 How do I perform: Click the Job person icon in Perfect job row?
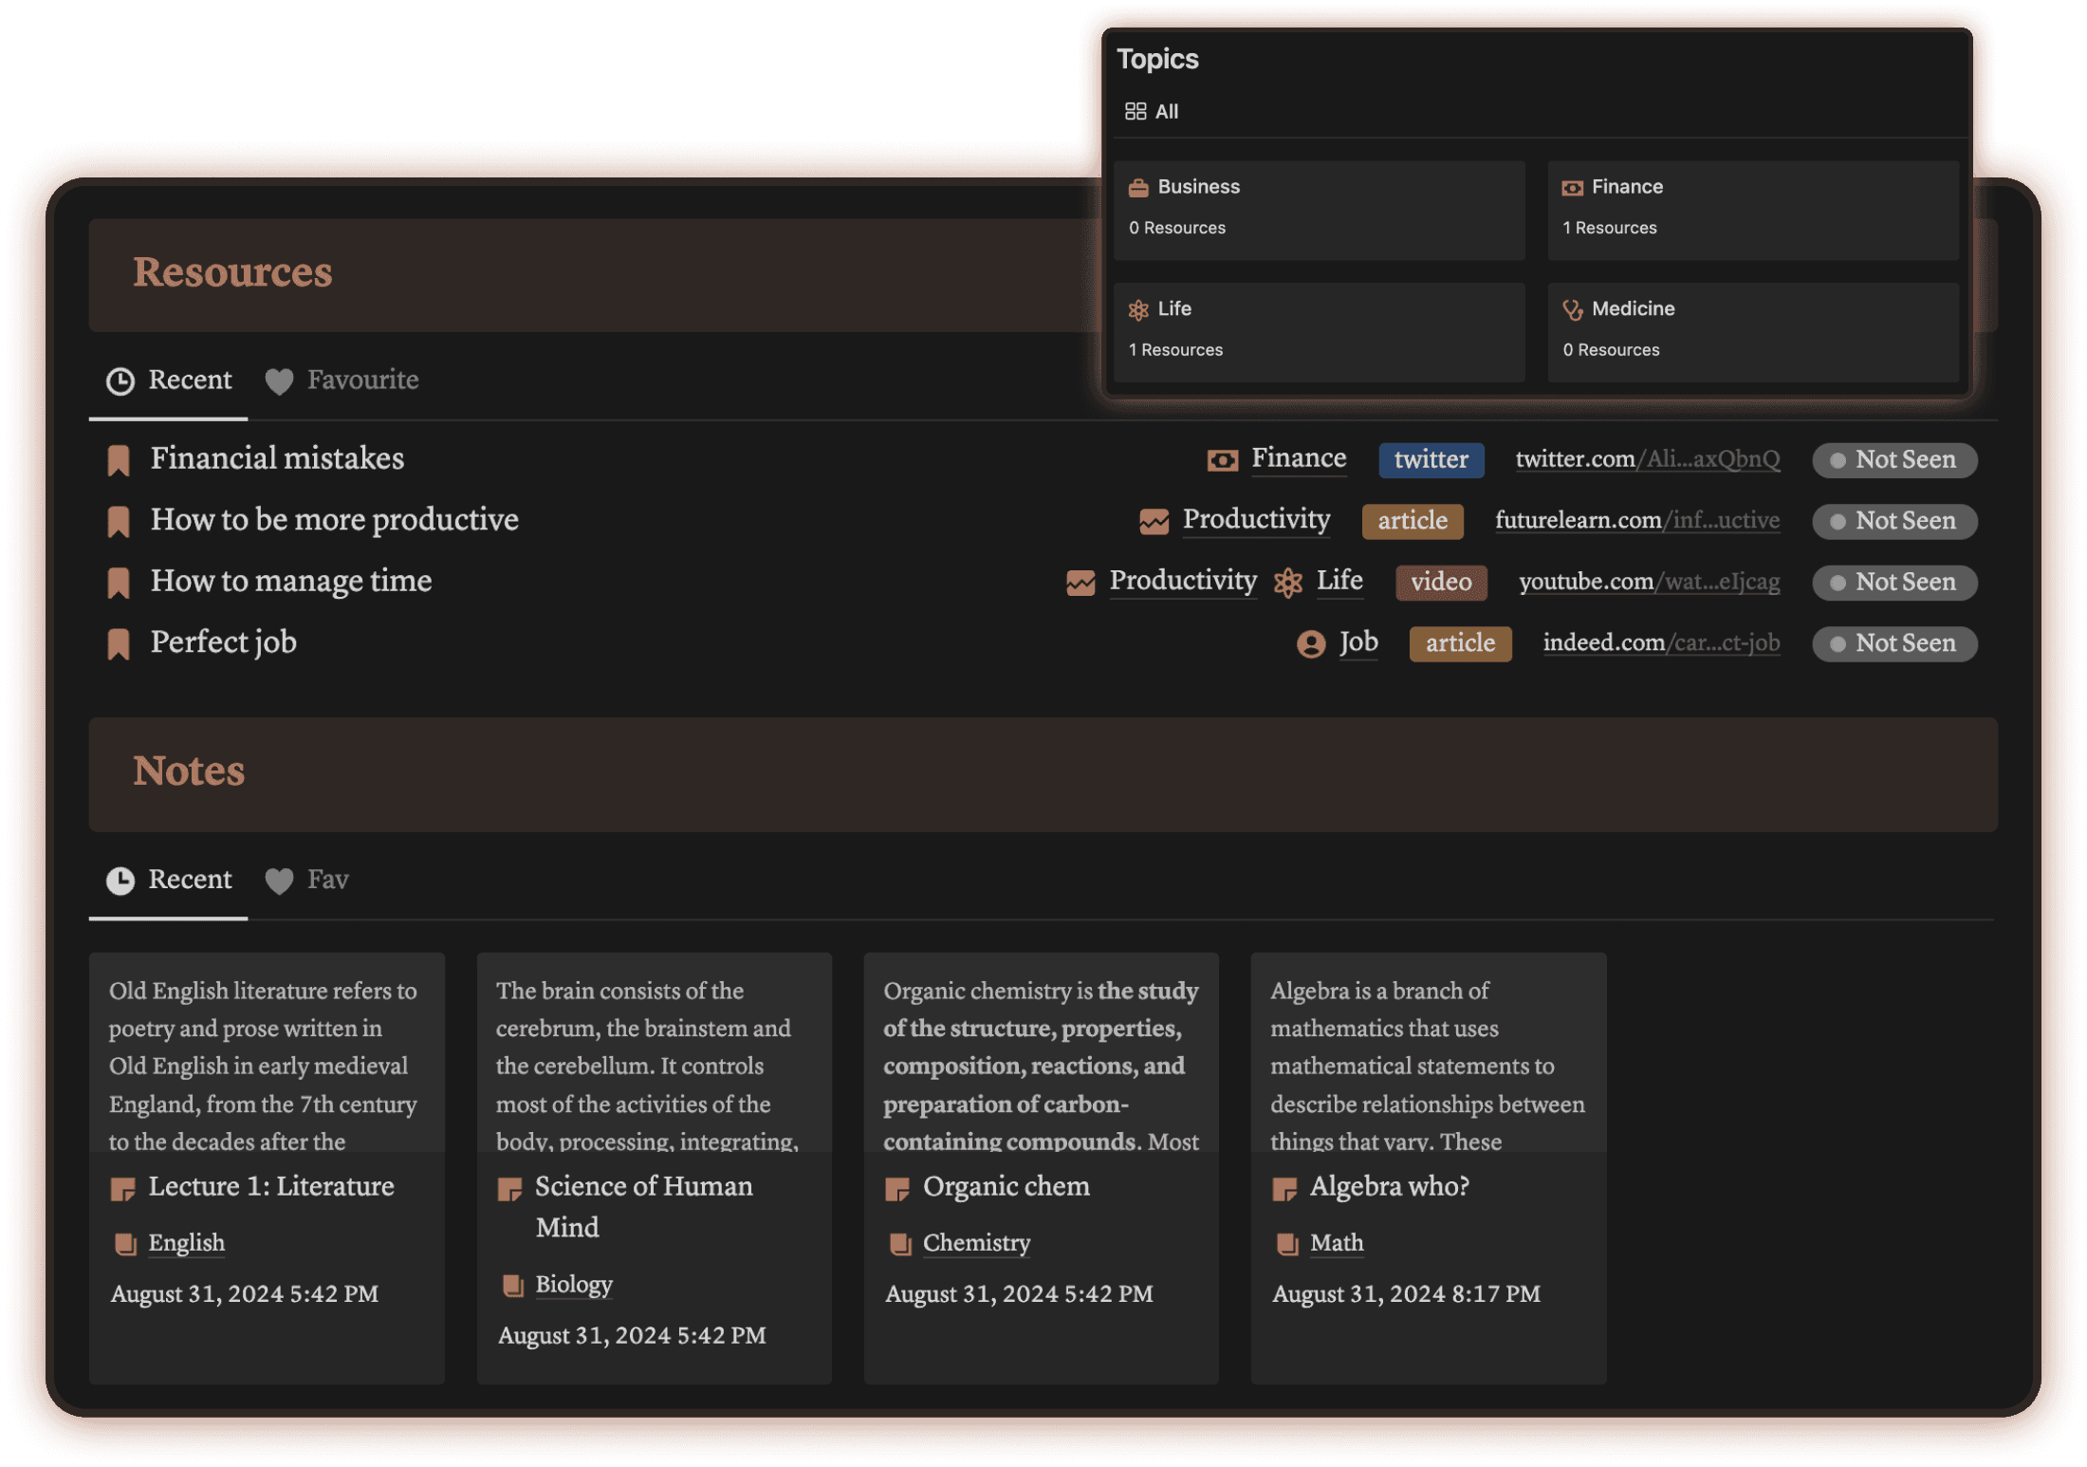point(1311,644)
